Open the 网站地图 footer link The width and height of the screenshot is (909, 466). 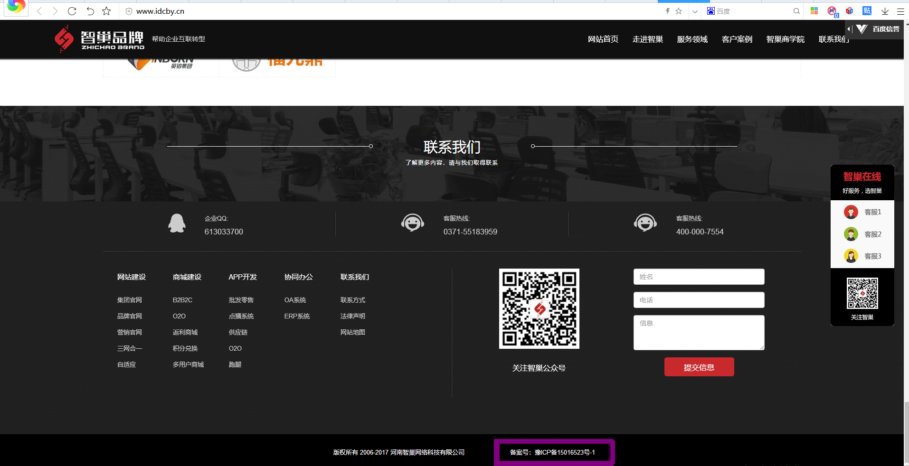[352, 332]
